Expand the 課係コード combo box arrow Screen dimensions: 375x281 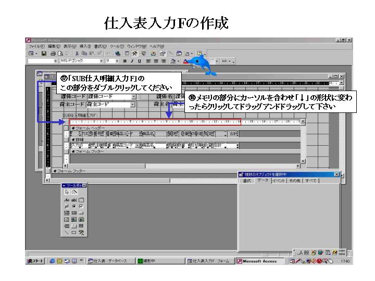[134, 97]
